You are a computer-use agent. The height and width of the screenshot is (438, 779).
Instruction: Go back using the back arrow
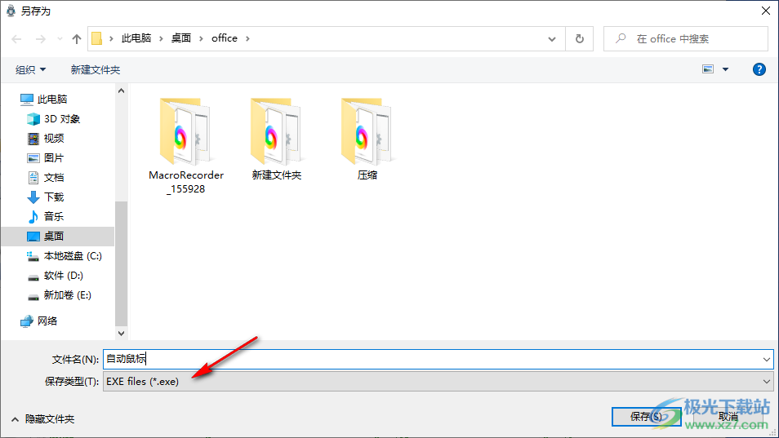[16, 38]
